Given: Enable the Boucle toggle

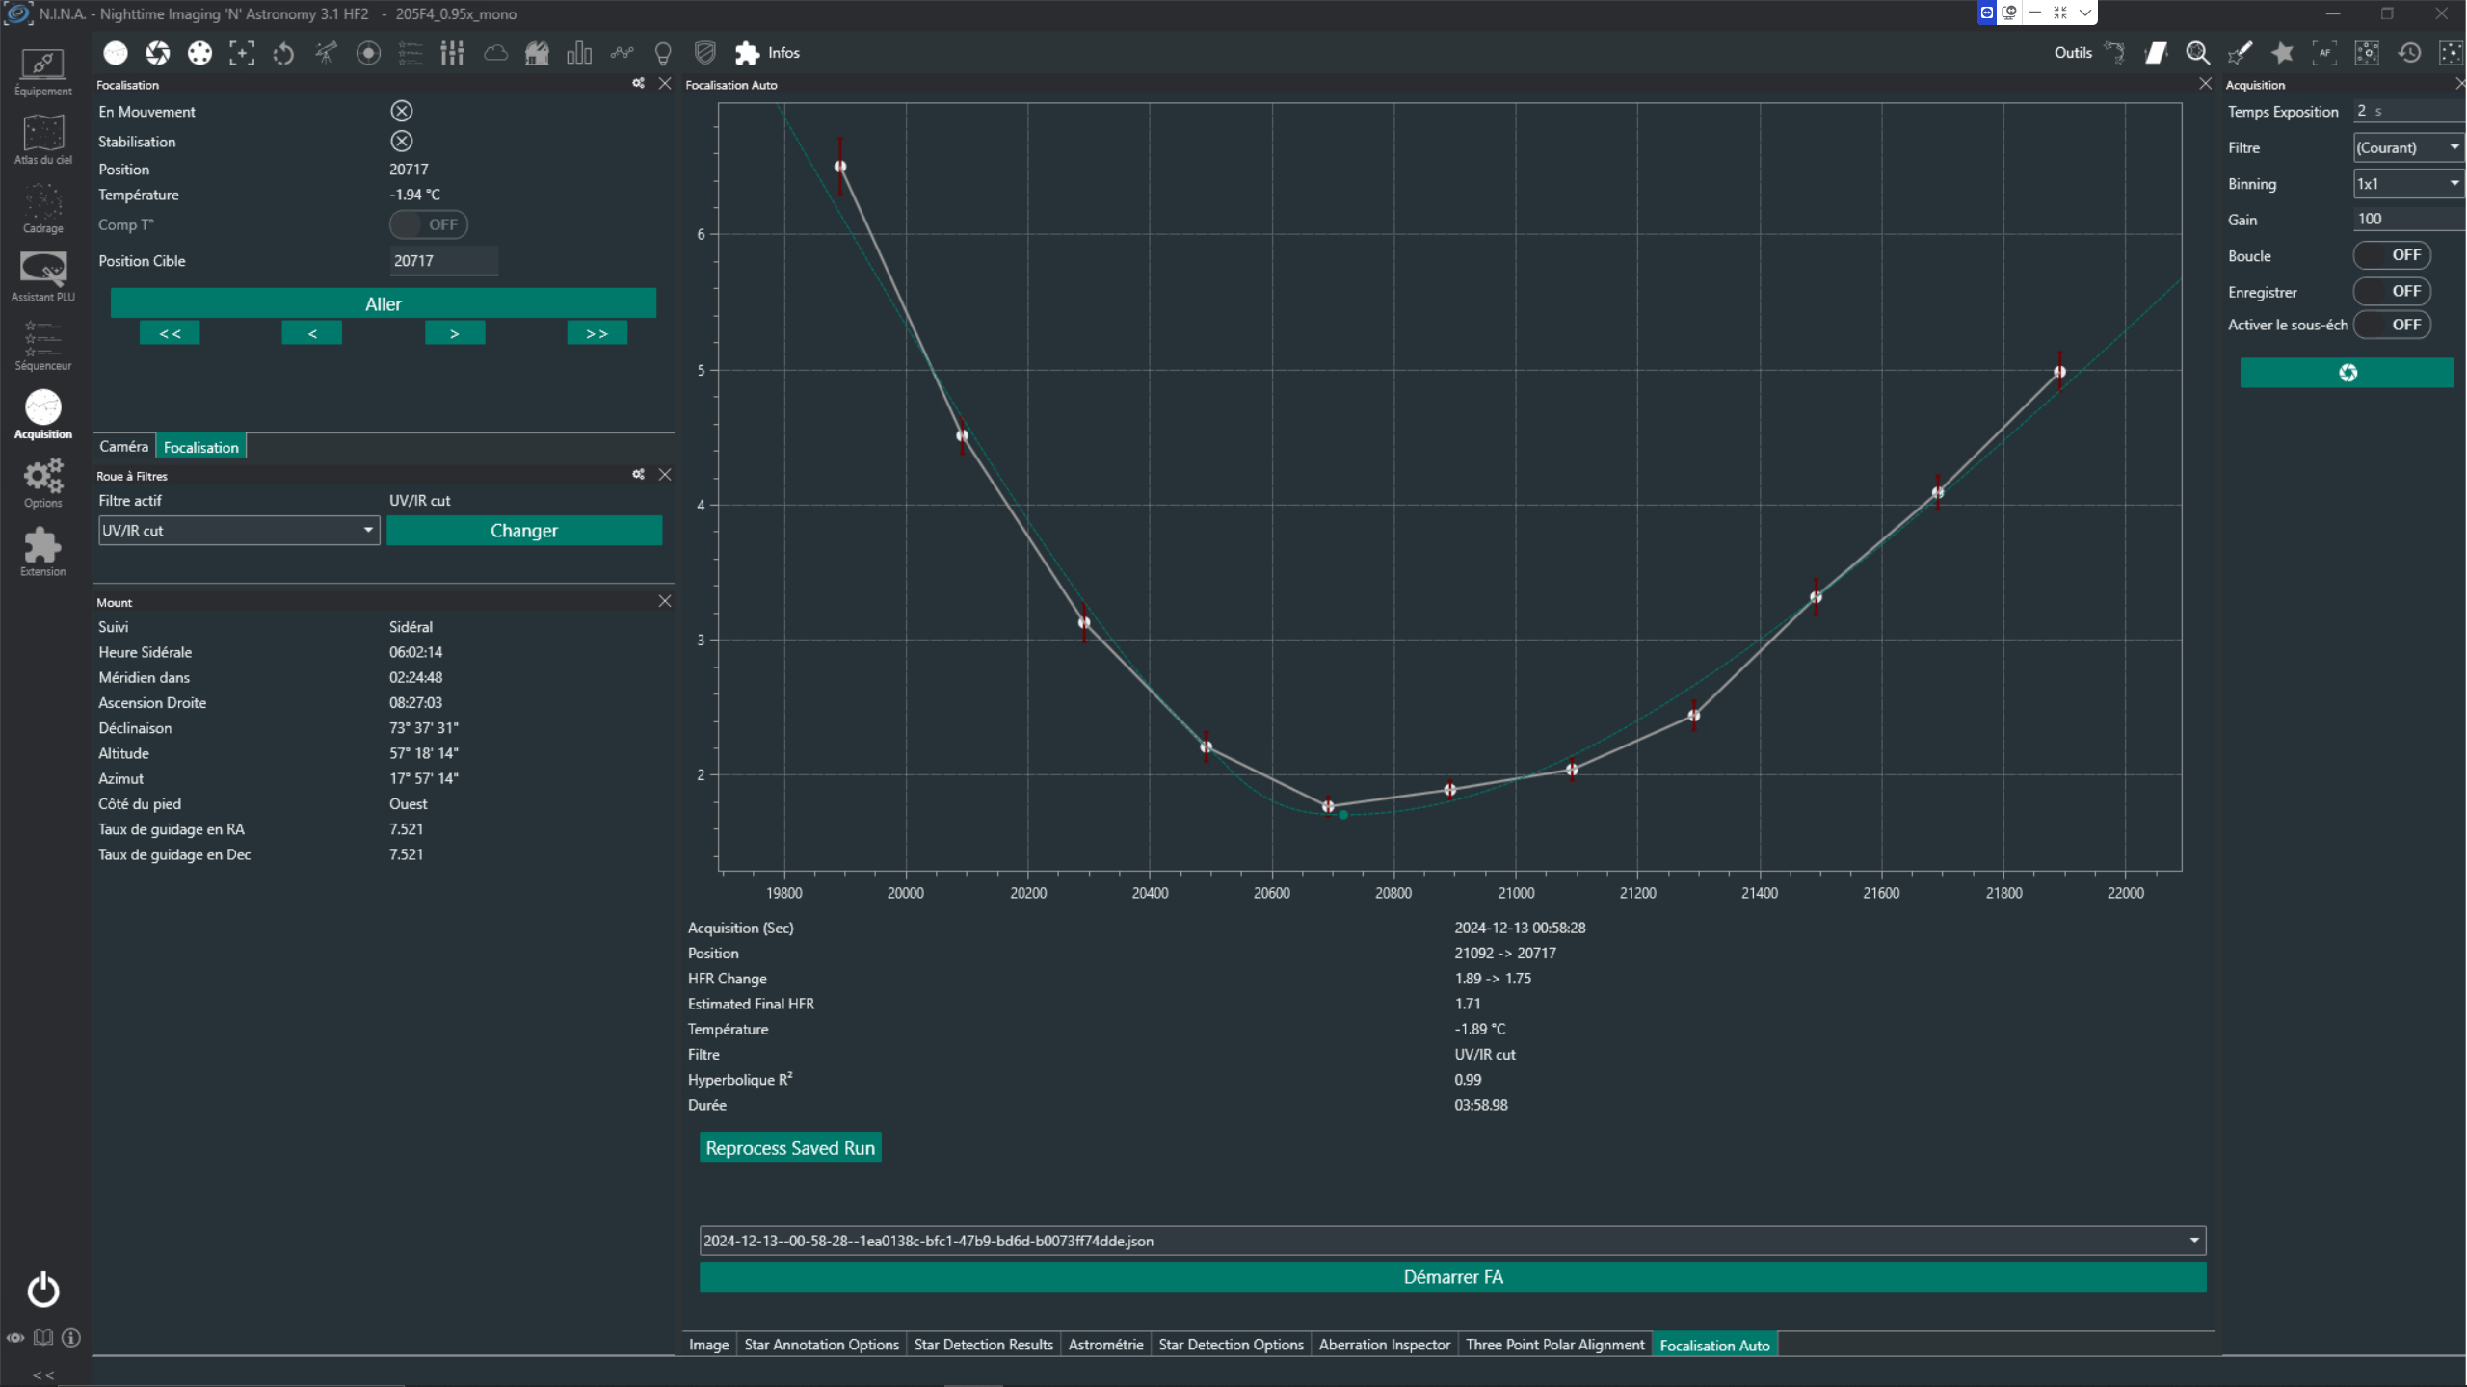Looking at the screenshot, I should pyautogui.click(x=2392, y=255).
